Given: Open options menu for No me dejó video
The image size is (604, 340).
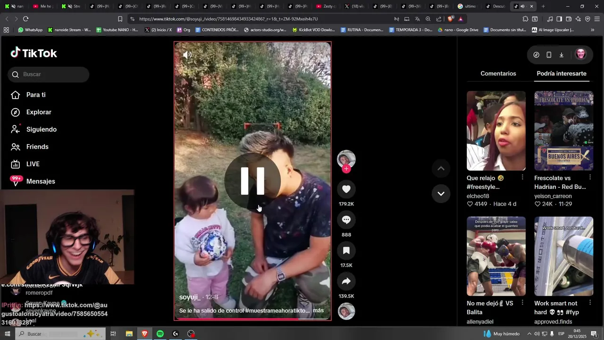Looking at the screenshot, I should 522,302.
